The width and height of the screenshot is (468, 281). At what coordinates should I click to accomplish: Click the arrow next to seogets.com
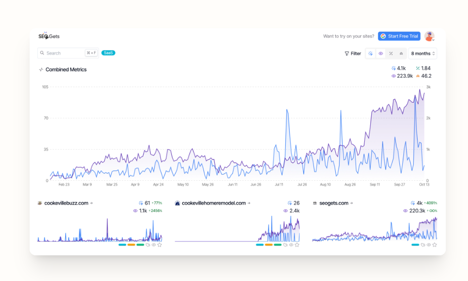(x=351, y=203)
